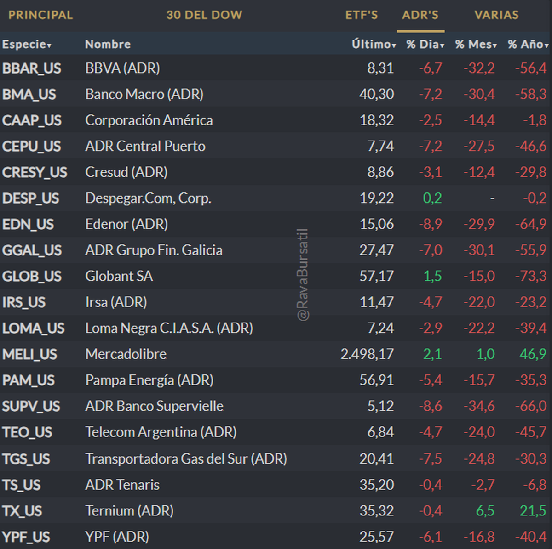Click the TX_US ticker symbol
Screen dimensions: 552x549
click(22, 511)
